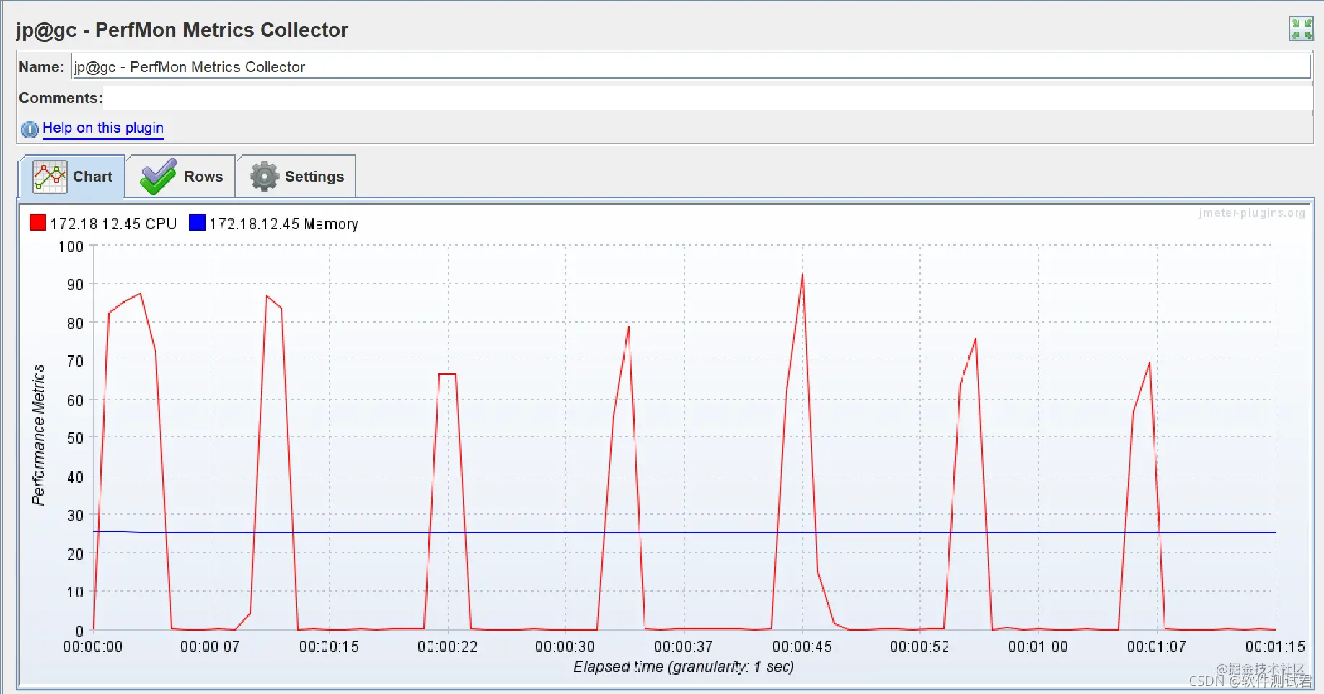This screenshot has height=694, width=1324.
Task: Click the gear icon on the Settings tab
Action: 264,177
